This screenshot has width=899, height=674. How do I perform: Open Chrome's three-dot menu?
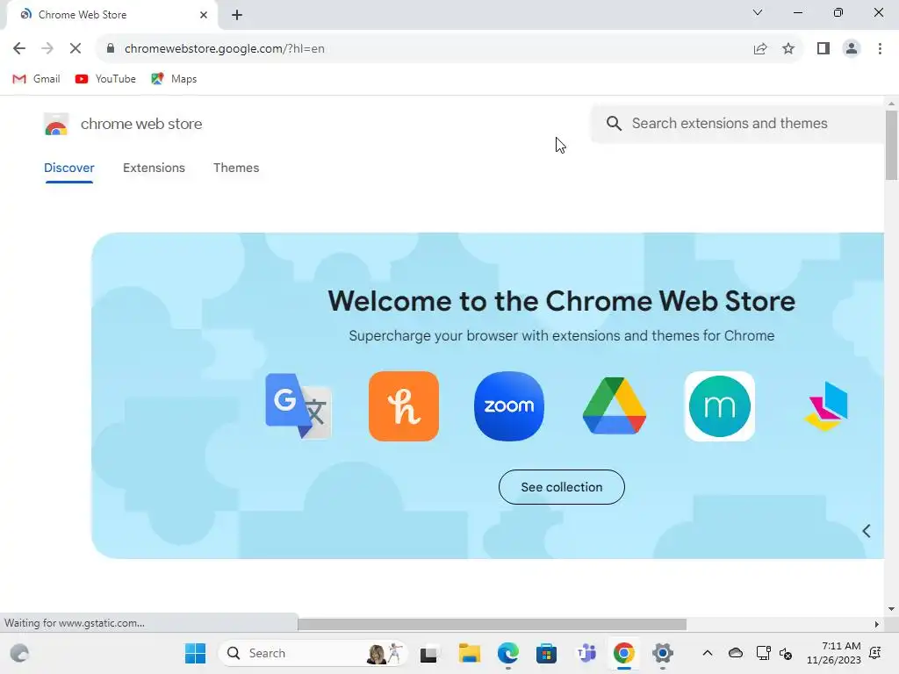tap(880, 49)
